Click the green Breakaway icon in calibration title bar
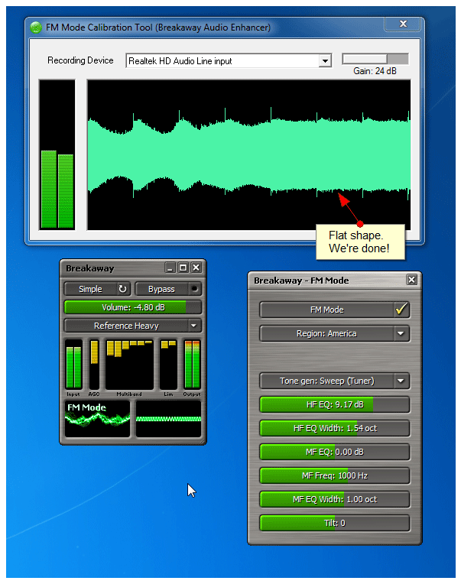The height and width of the screenshot is (584, 461). (x=36, y=28)
